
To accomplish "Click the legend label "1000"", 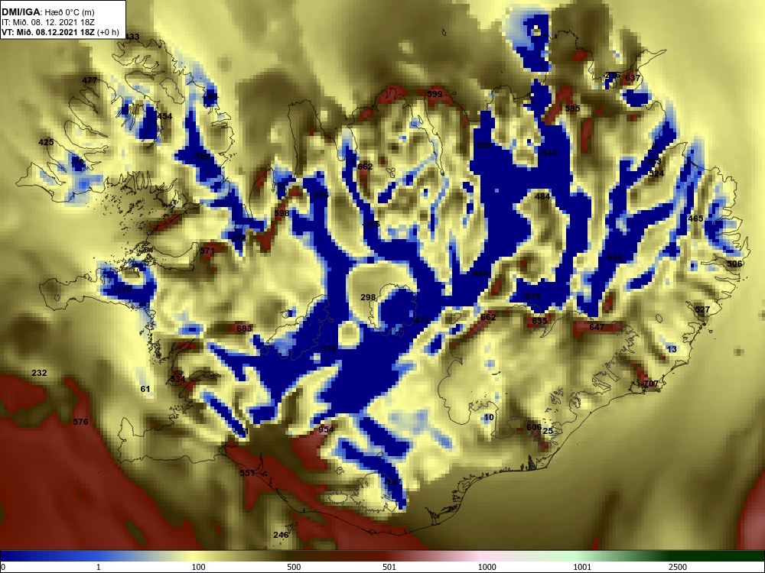I will coord(487,567).
